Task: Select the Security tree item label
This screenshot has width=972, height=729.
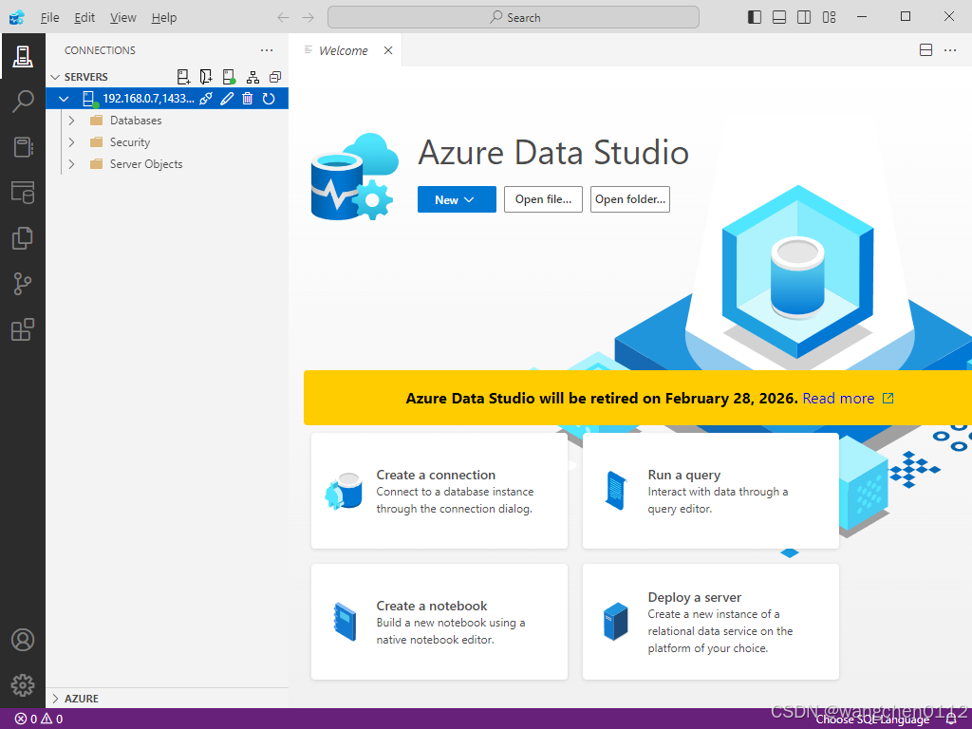Action: 130,142
